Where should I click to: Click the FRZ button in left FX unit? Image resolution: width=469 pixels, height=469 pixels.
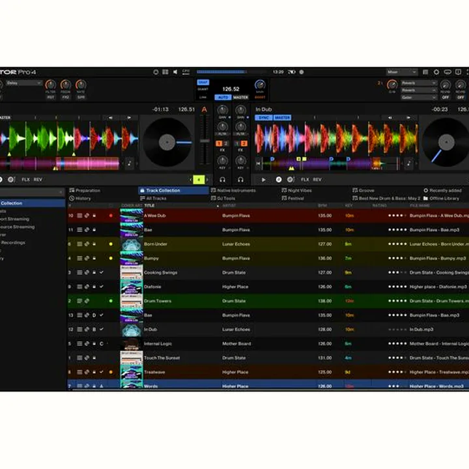point(66,97)
